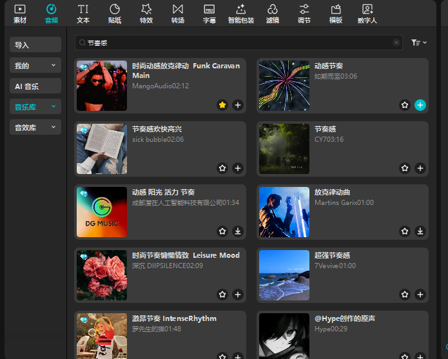Open the 贴纸 stickers panel icon
The image size is (448, 359).
coord(115,13)
